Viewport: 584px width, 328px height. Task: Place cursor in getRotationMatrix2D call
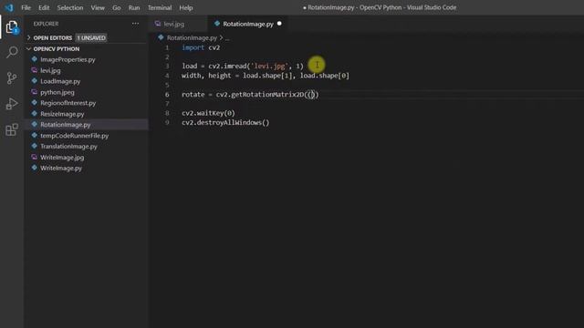pos(250,95)
